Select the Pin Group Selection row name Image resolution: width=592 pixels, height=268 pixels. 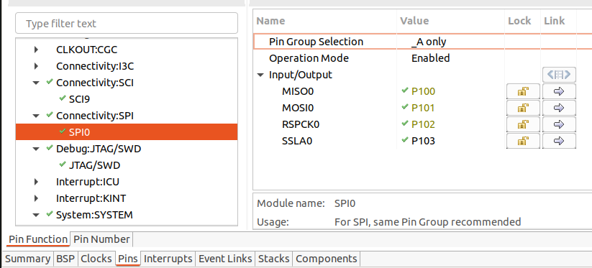316,42
